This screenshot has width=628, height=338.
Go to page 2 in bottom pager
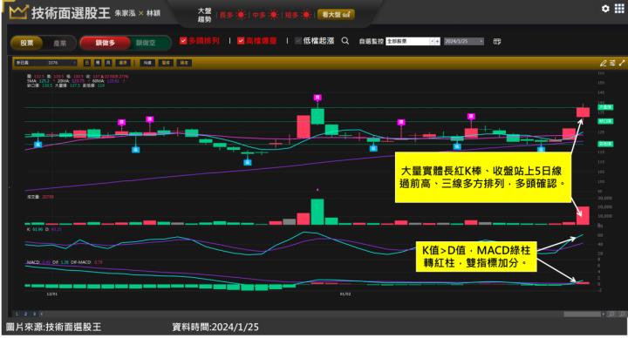25,314
